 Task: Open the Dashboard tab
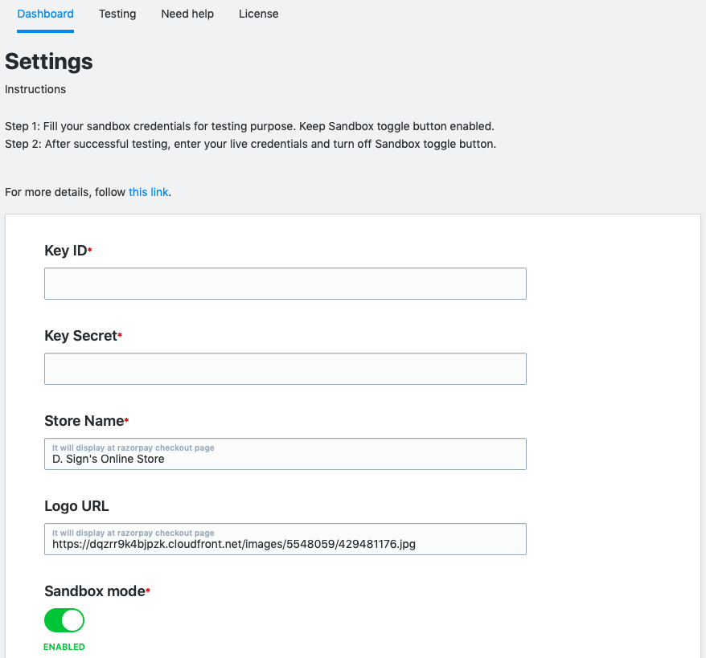click(x=46, y=14)
